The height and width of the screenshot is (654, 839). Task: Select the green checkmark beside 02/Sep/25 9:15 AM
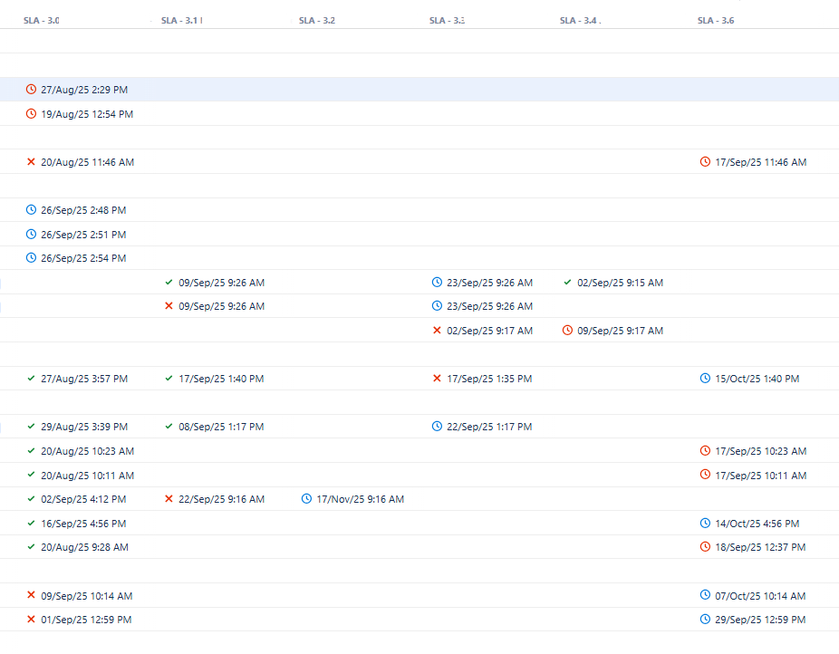click(567, 283)
